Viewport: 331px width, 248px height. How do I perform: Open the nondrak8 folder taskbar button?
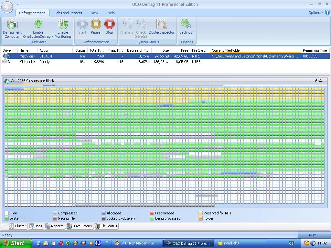pyautogui.click(x=241, y=243)
